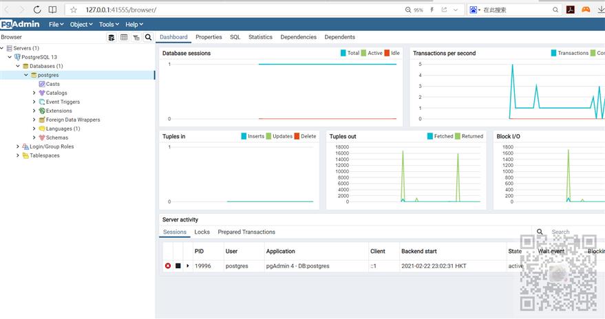Click the lightning bolt icon in address bar

432,10
